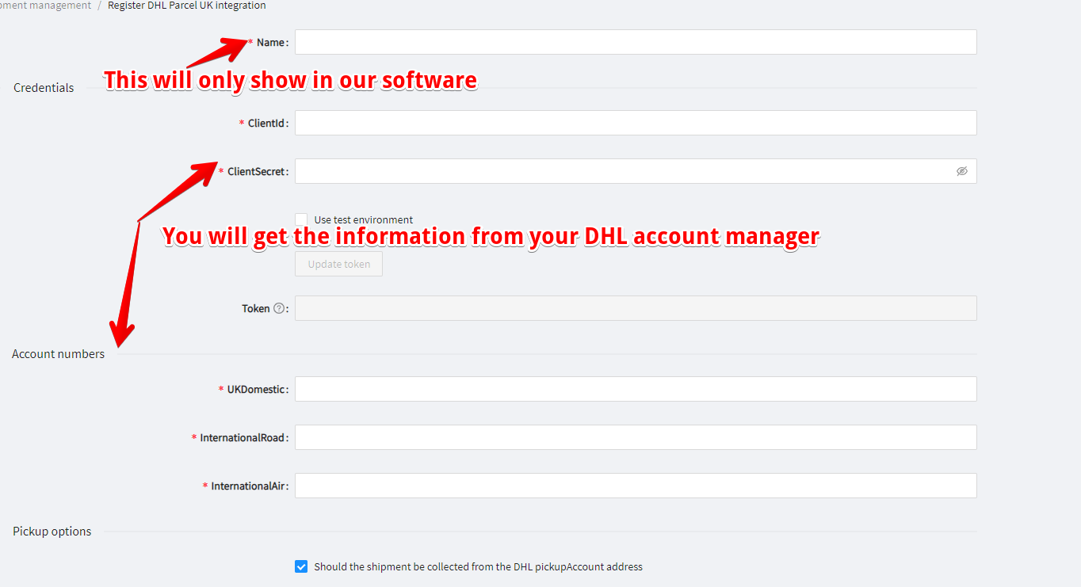1081x587 pixels.
Task: Focus the ClientId text field
Action: pyautogui.click(x=636, y=123)
